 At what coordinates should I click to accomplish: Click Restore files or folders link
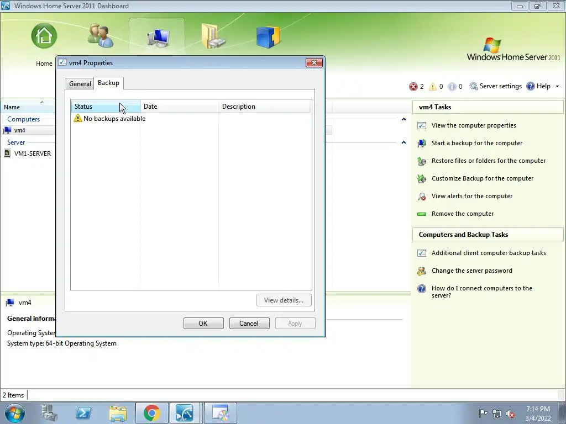tap(489, 161)
